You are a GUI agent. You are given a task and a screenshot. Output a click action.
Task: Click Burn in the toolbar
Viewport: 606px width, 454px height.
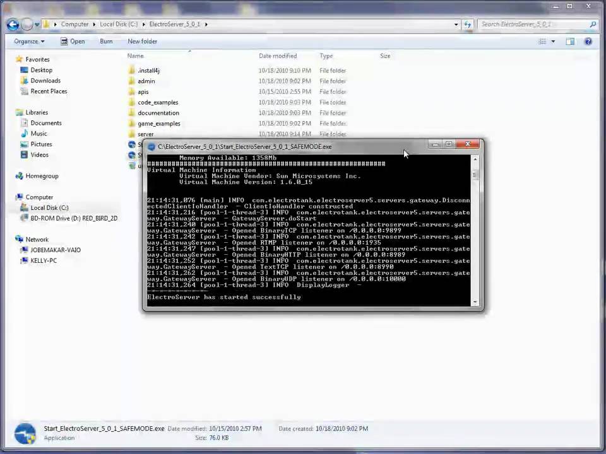click(x=106, y=42)
